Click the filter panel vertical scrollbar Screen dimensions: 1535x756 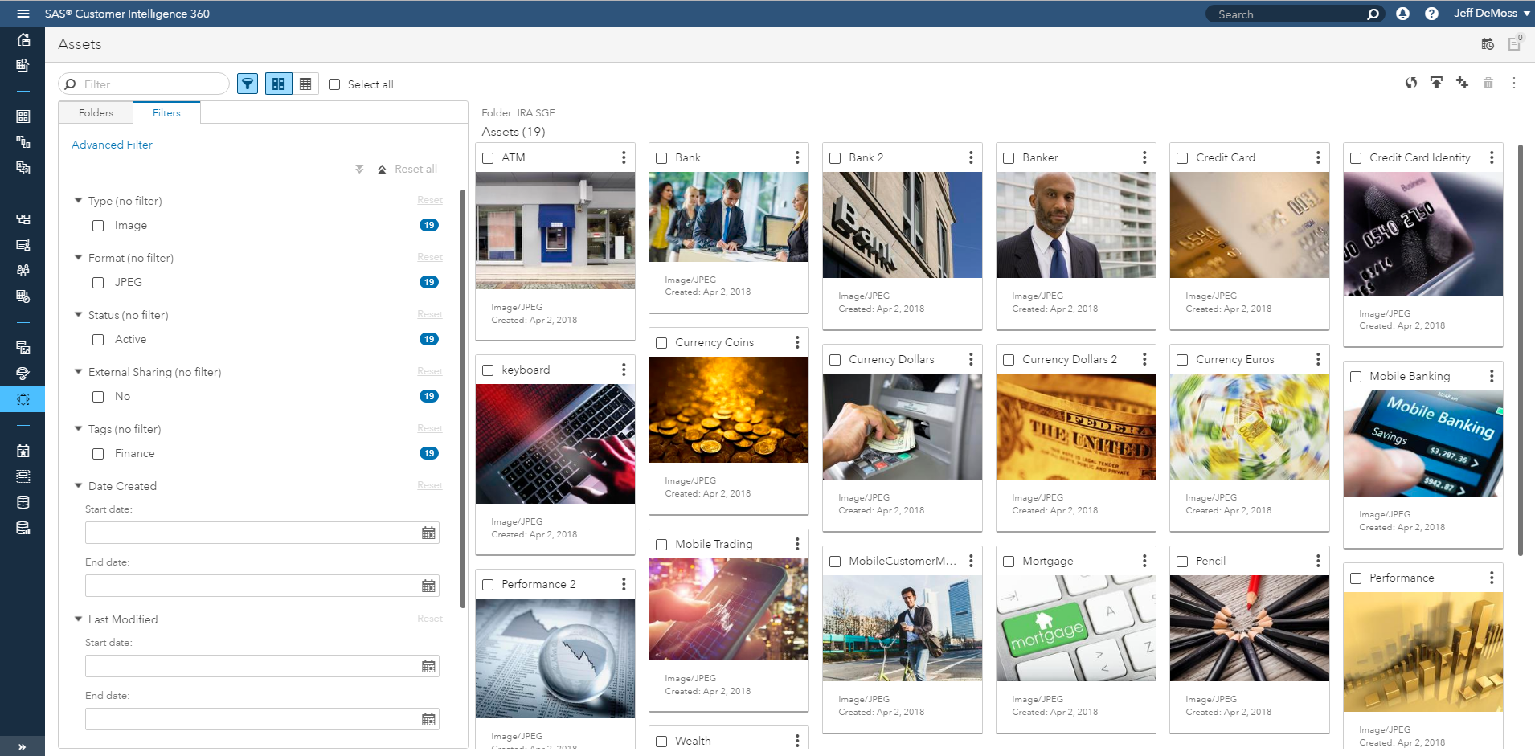462,398
